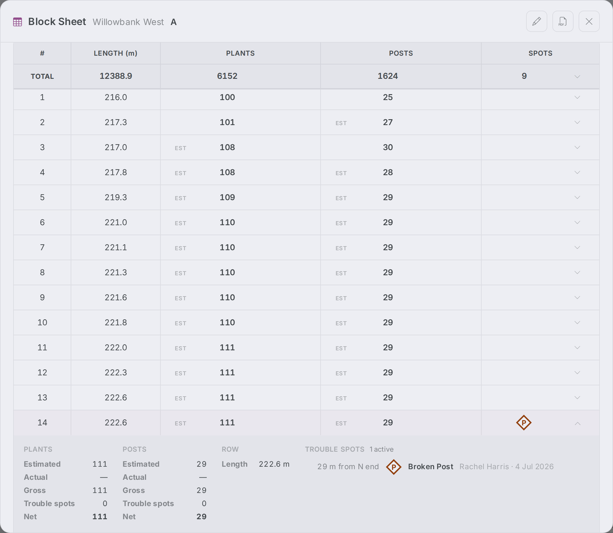The width and height of the screenshot is (613, 533).
Task: Click the Broken Post trouble spot diamond icon
Action: click(x=394, y=467)
